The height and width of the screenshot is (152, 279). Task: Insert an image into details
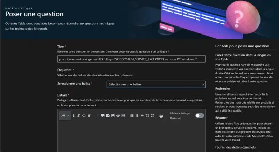(x=113, y=115)
